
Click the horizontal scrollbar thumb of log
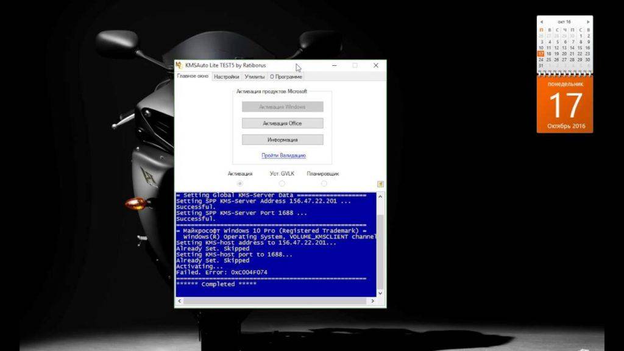coord(275,301)
